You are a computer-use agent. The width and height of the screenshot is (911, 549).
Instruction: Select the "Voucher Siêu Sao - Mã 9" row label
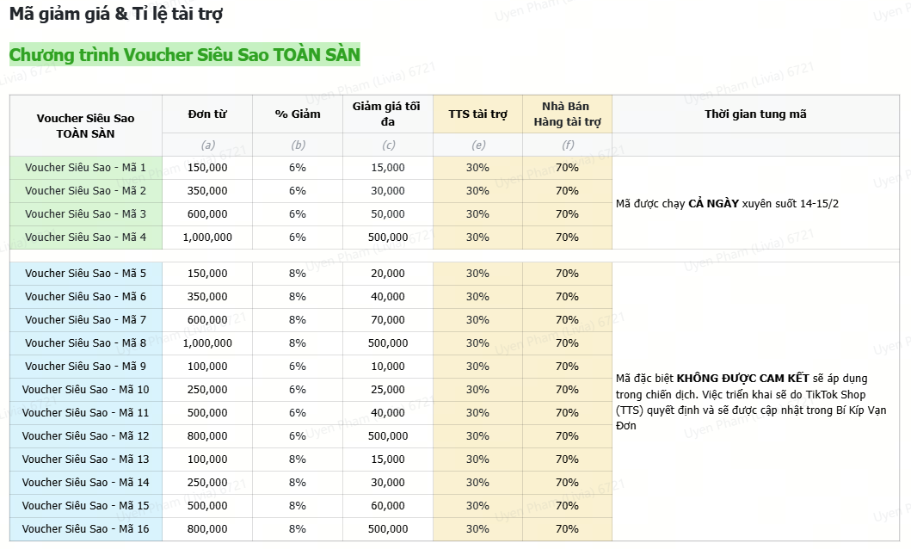pyautogui.click(x=86, y=367)
